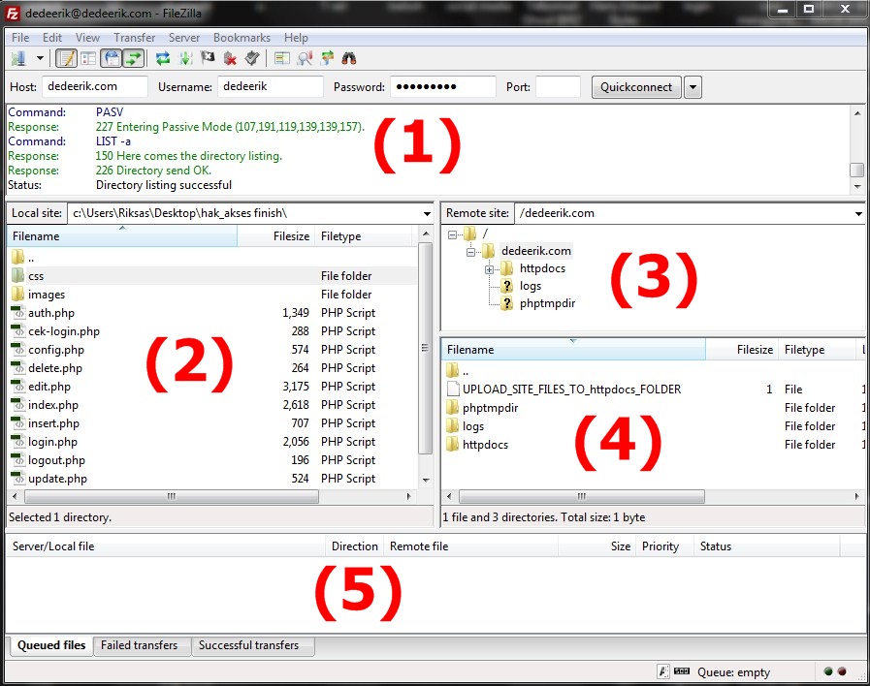
Task: Select the css folder in local list
Action: 213,276
